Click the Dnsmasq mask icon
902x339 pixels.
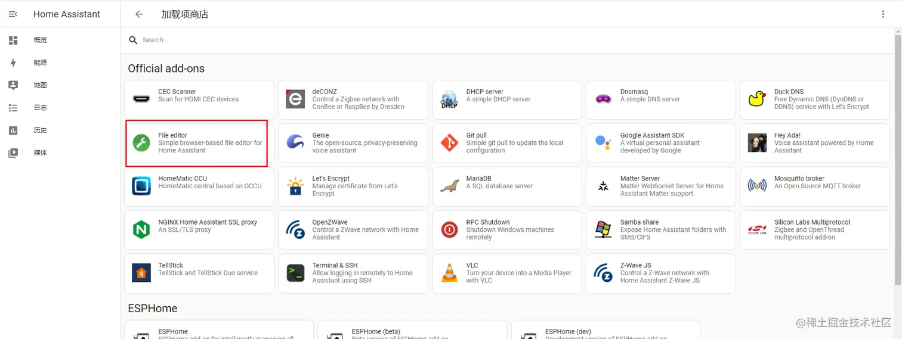(x=603, y=99)
